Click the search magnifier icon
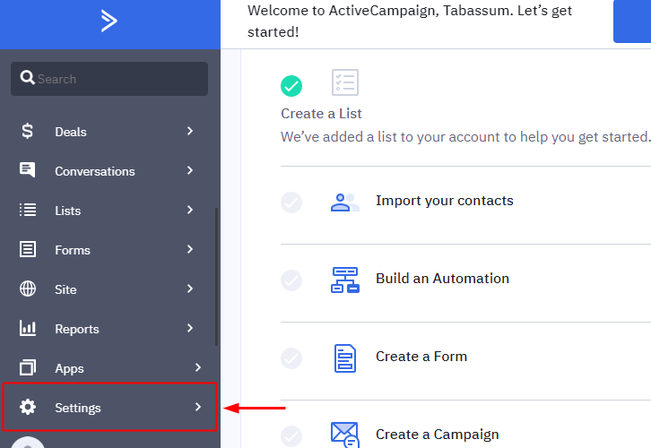Image resolution: width=651 pixels, height=448 pixels. 28,78
